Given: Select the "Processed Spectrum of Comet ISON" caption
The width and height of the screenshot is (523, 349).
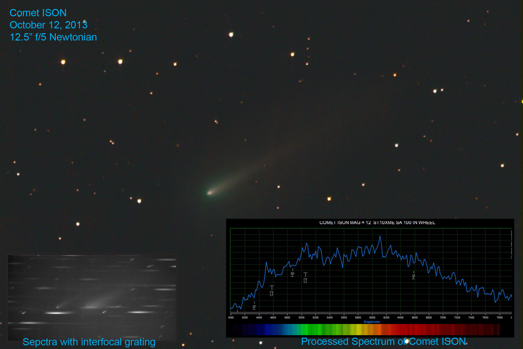Looking at the screenshot, I should [x=383, y=341].
